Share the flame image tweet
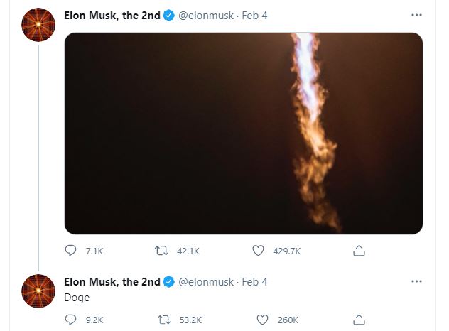The image size is (449, 331). pyautogui.click(x=359, y=250)
